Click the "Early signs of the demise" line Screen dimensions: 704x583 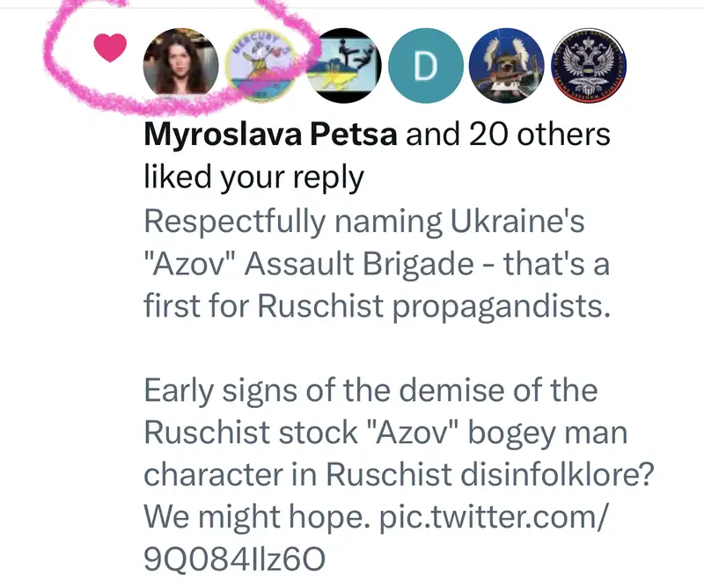pyautogui.click(x=370, y=390)
